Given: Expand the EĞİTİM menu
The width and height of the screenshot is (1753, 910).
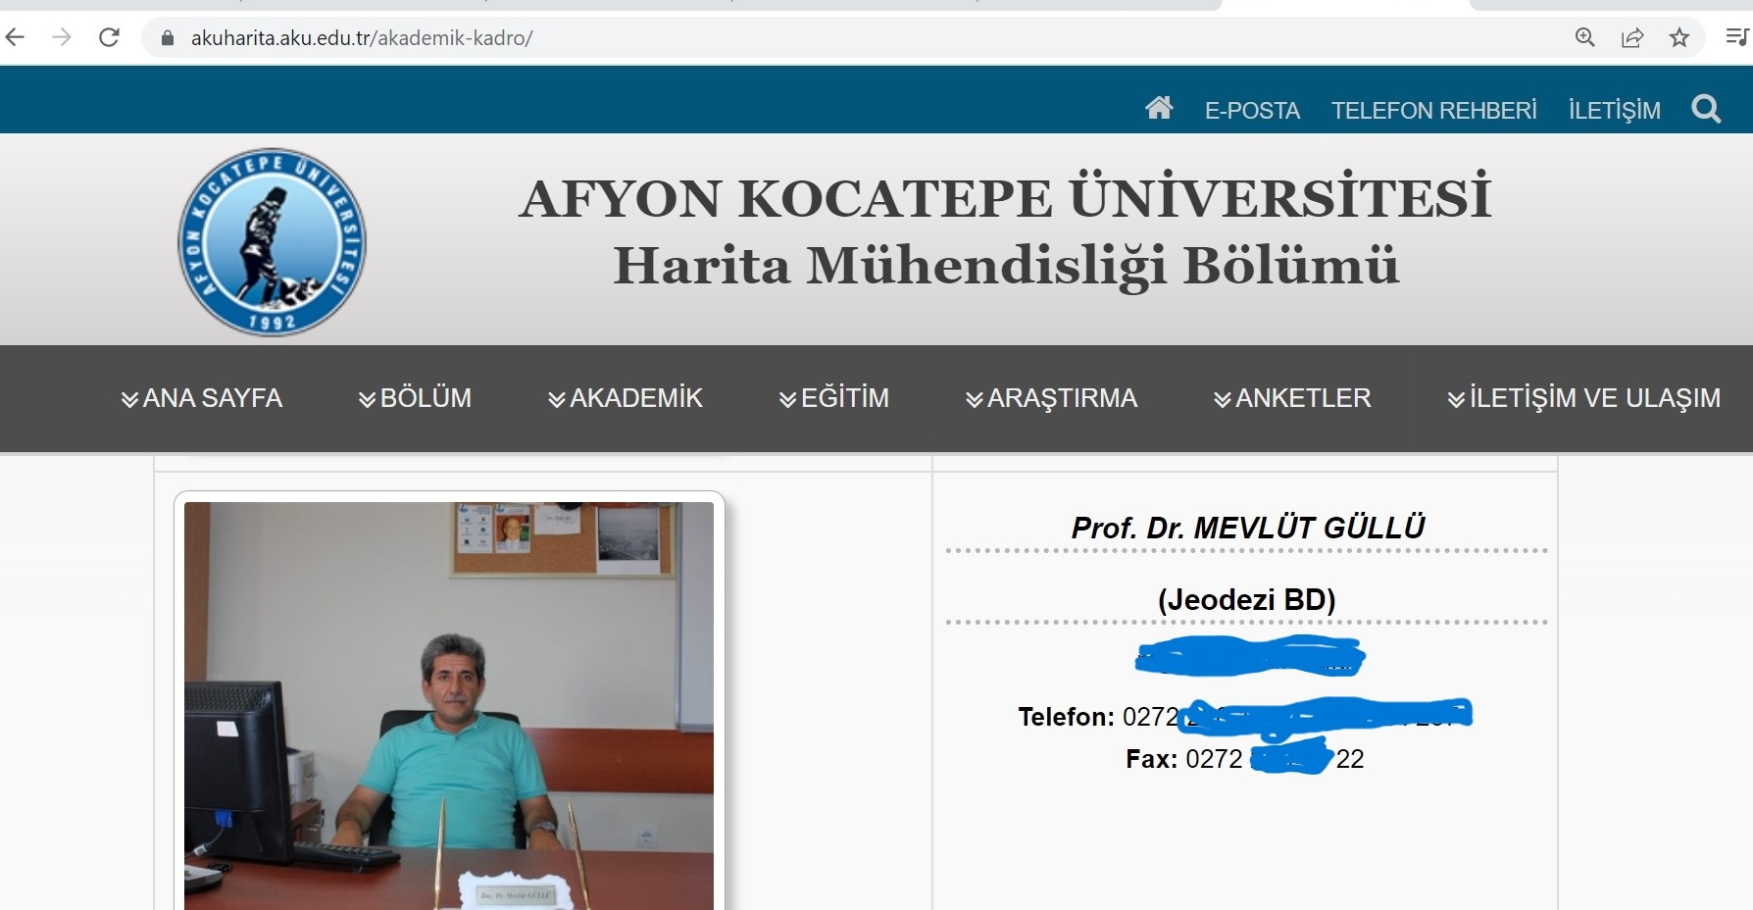Looking at the screenshot, I should coord(834,398).
